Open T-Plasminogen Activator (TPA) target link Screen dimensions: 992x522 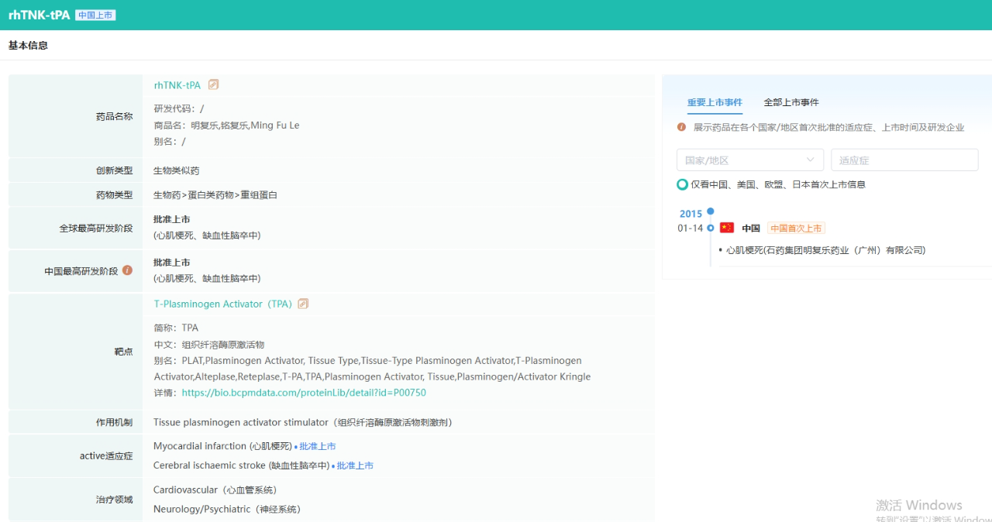coord(223,304)
